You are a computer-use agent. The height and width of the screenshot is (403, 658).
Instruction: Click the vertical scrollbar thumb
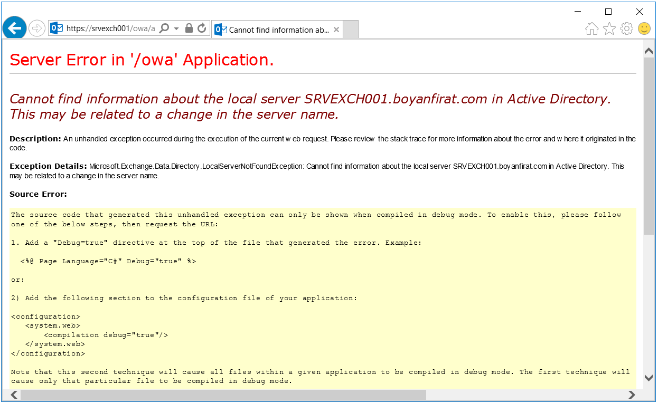[649, 146]
